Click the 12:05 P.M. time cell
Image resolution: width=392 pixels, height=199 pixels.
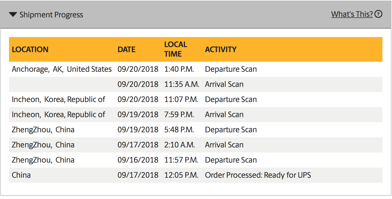click(x=181, y=175)
